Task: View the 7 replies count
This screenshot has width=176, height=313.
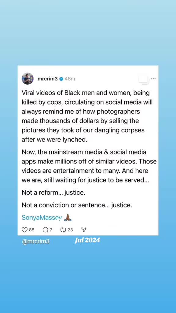Action: click(51, 230)
